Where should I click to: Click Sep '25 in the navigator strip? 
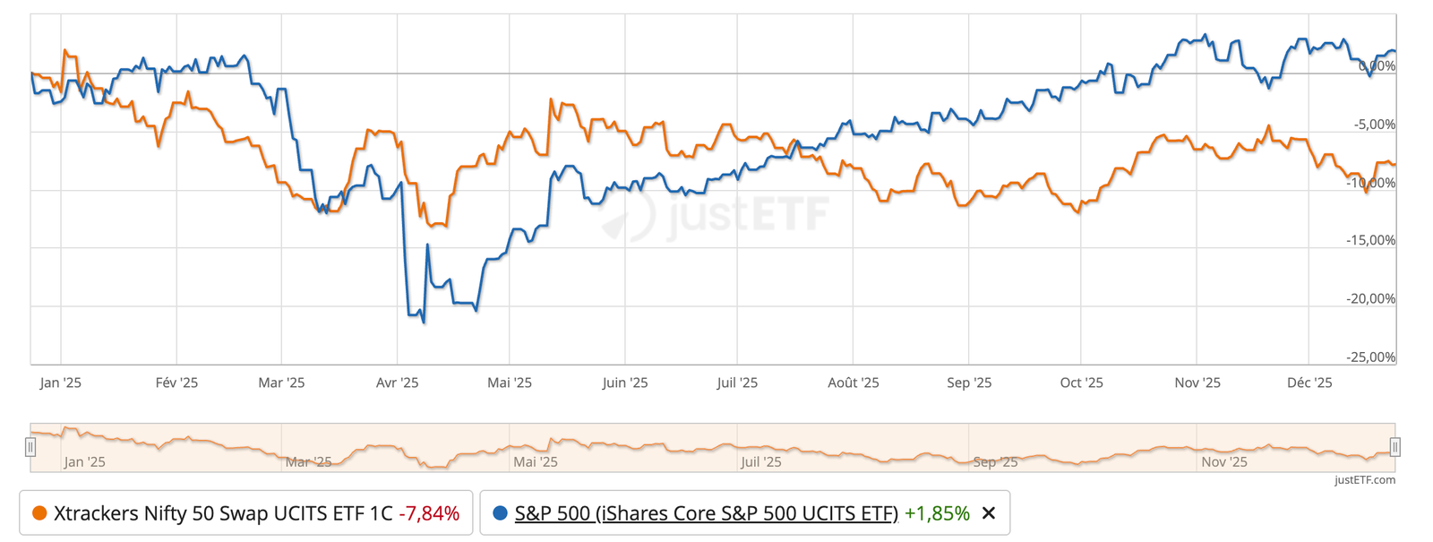click(995, 461)
